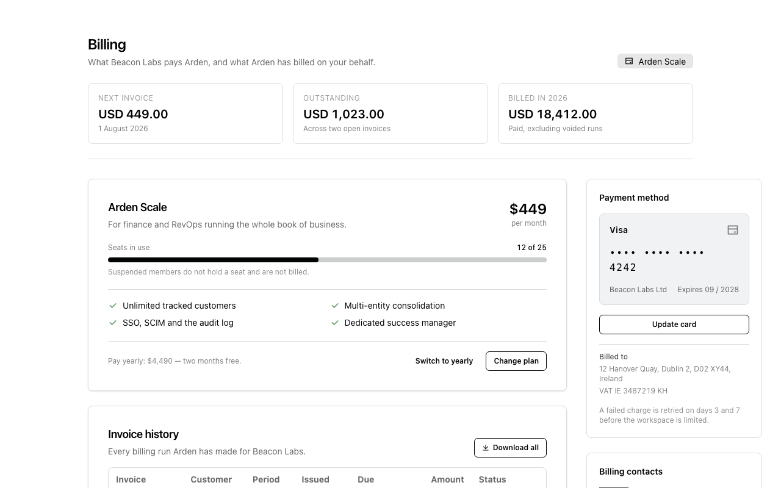
Task: Click the 'Expires 09 / 2028' text
Action: tap(708, 290)
